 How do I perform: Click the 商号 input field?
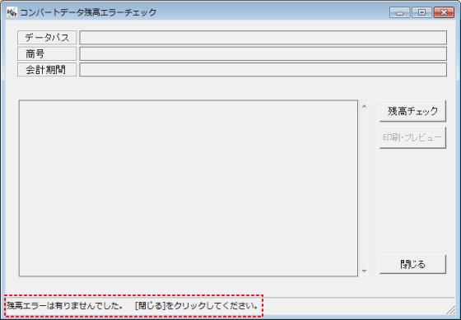[263, 53]
